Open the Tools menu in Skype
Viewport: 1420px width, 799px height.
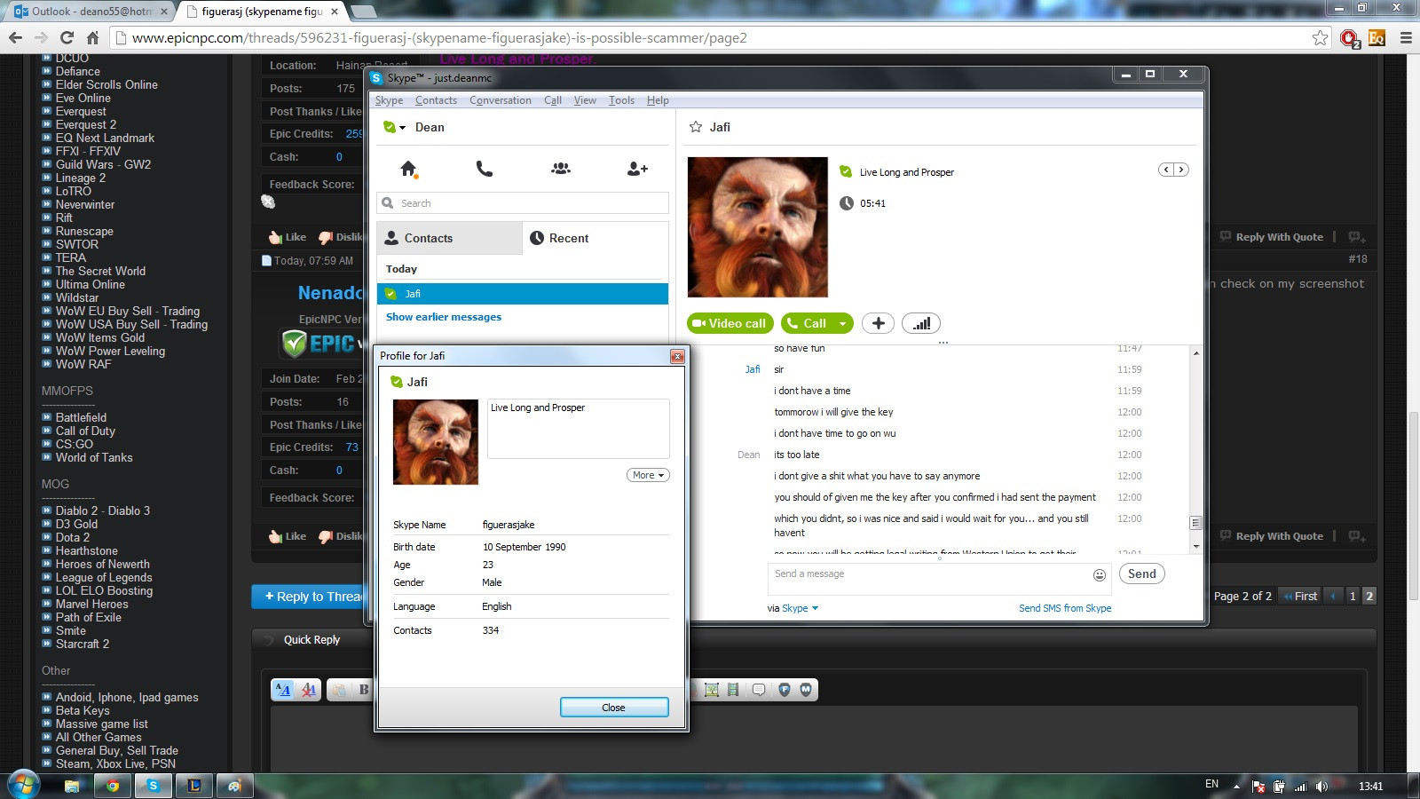click(621, 100)
